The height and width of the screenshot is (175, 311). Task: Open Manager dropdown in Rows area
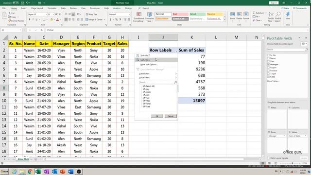[x=284, y=136]
